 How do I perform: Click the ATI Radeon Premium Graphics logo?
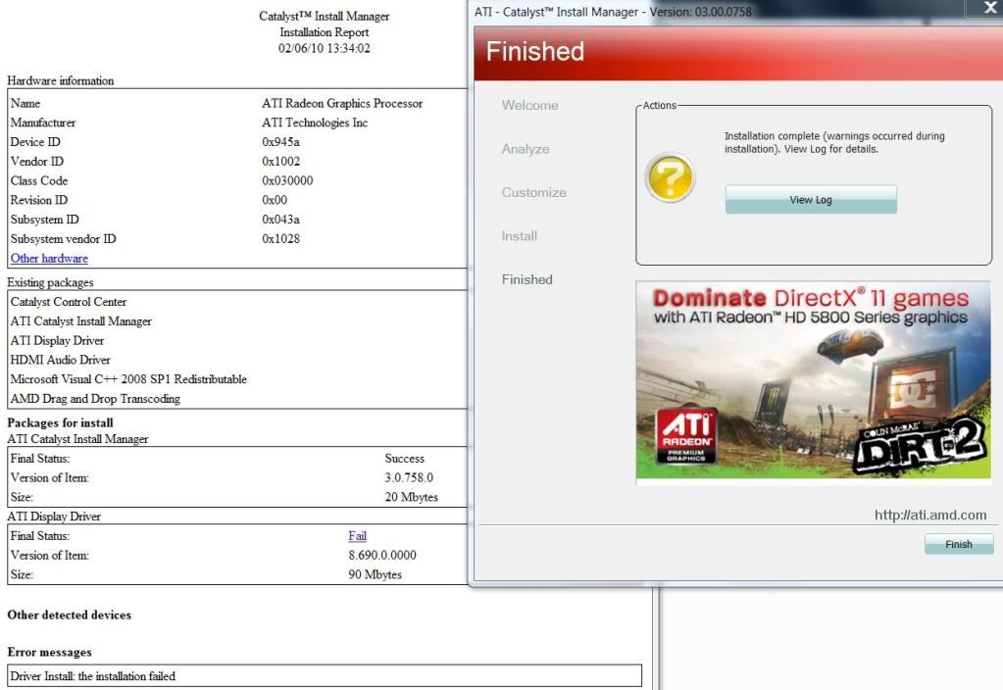click(686, 435)
